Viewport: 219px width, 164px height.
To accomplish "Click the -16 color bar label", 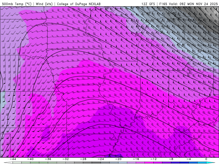I will 136,159.
